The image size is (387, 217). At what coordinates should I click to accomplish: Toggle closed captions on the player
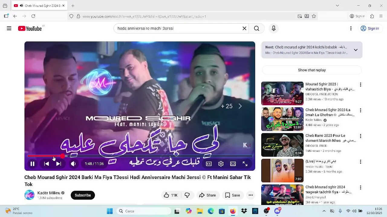tap(209, 164)
